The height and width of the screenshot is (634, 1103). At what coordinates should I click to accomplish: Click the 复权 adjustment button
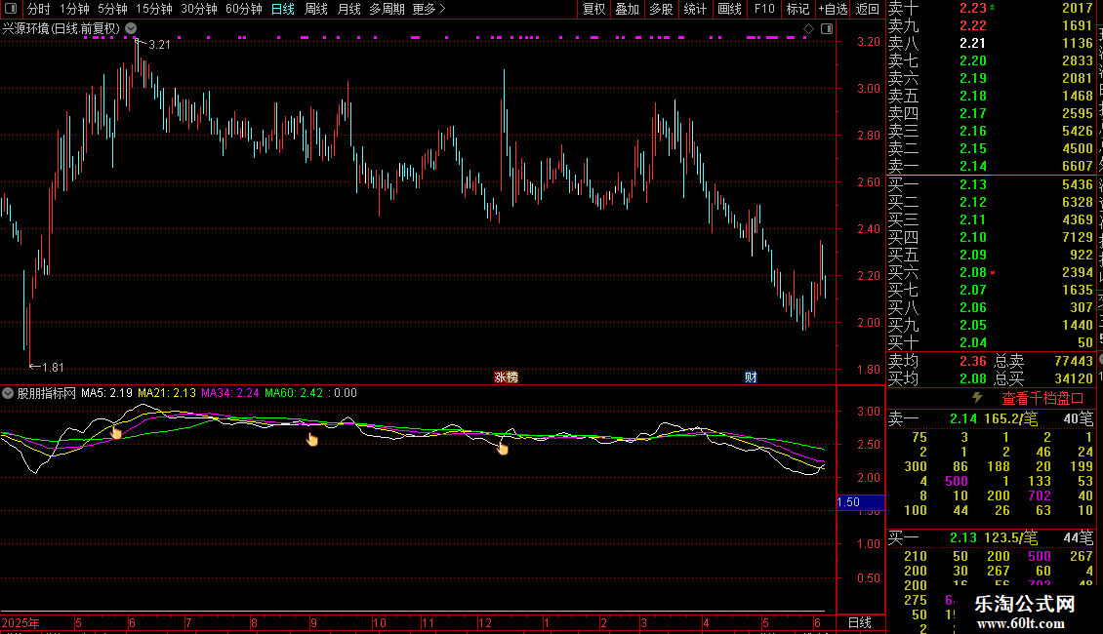point(593,9)
